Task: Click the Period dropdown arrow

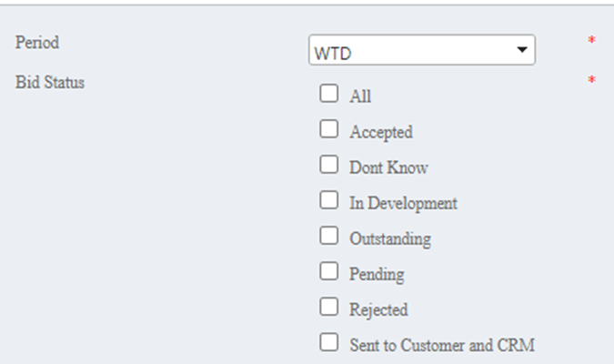Action: (x=522, y=50)
